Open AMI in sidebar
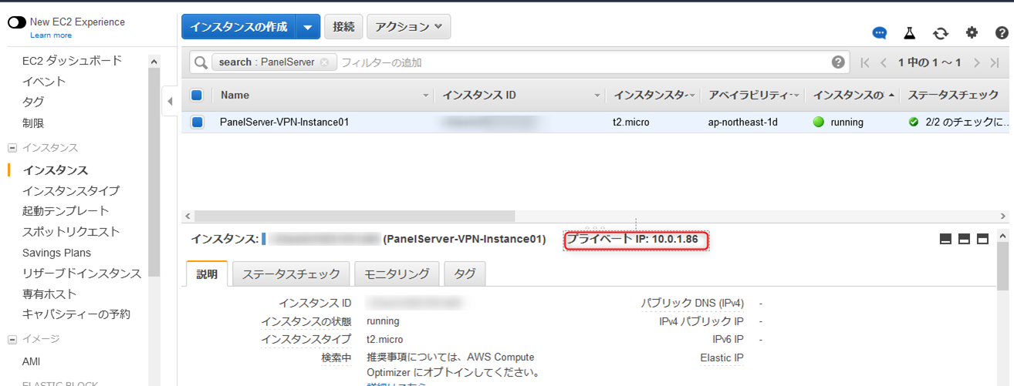Image resolution: width=1014 pixels, height=386 pixels. (x=31, y=361)
